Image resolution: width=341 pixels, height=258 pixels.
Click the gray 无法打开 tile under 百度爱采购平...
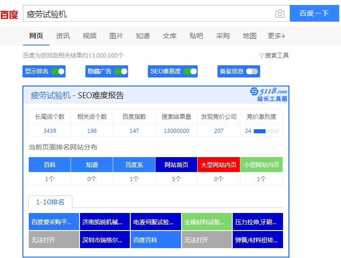(x=54, y=240)
